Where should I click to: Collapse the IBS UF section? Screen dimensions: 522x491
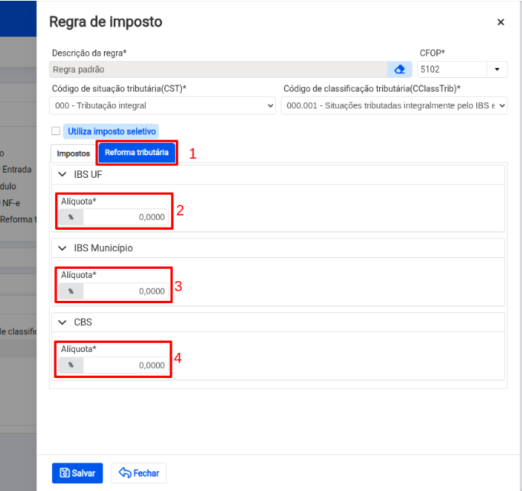[x=63, y=175]
